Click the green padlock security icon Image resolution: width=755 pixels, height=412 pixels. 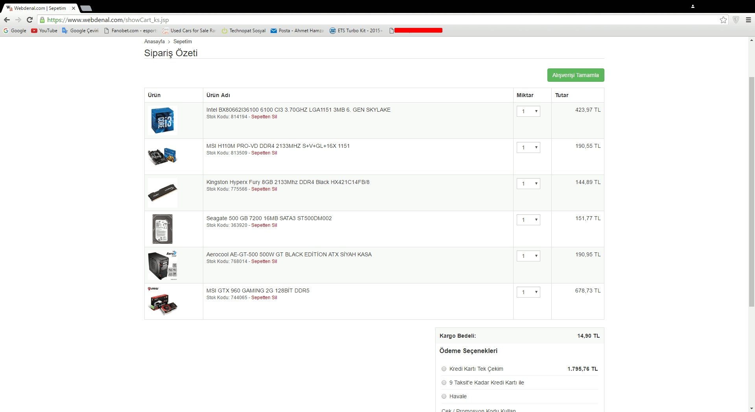42,20
